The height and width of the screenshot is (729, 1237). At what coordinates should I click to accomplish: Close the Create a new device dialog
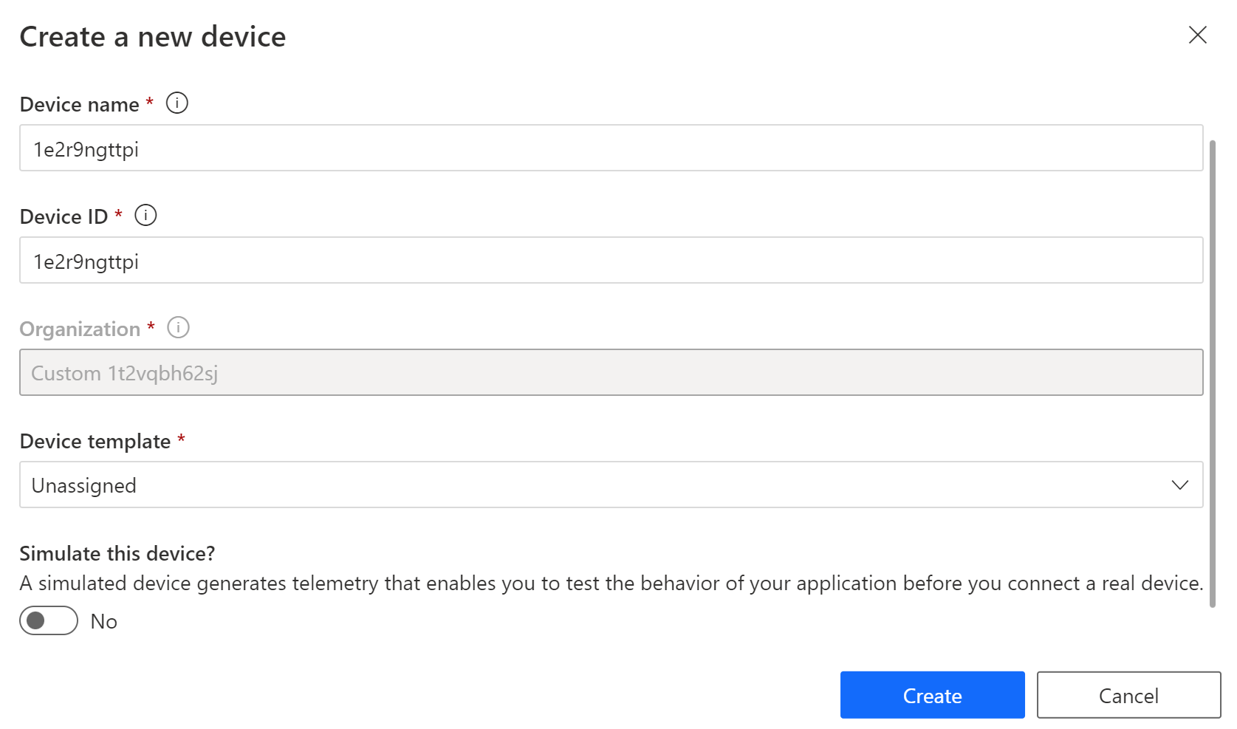point(1197,35)
